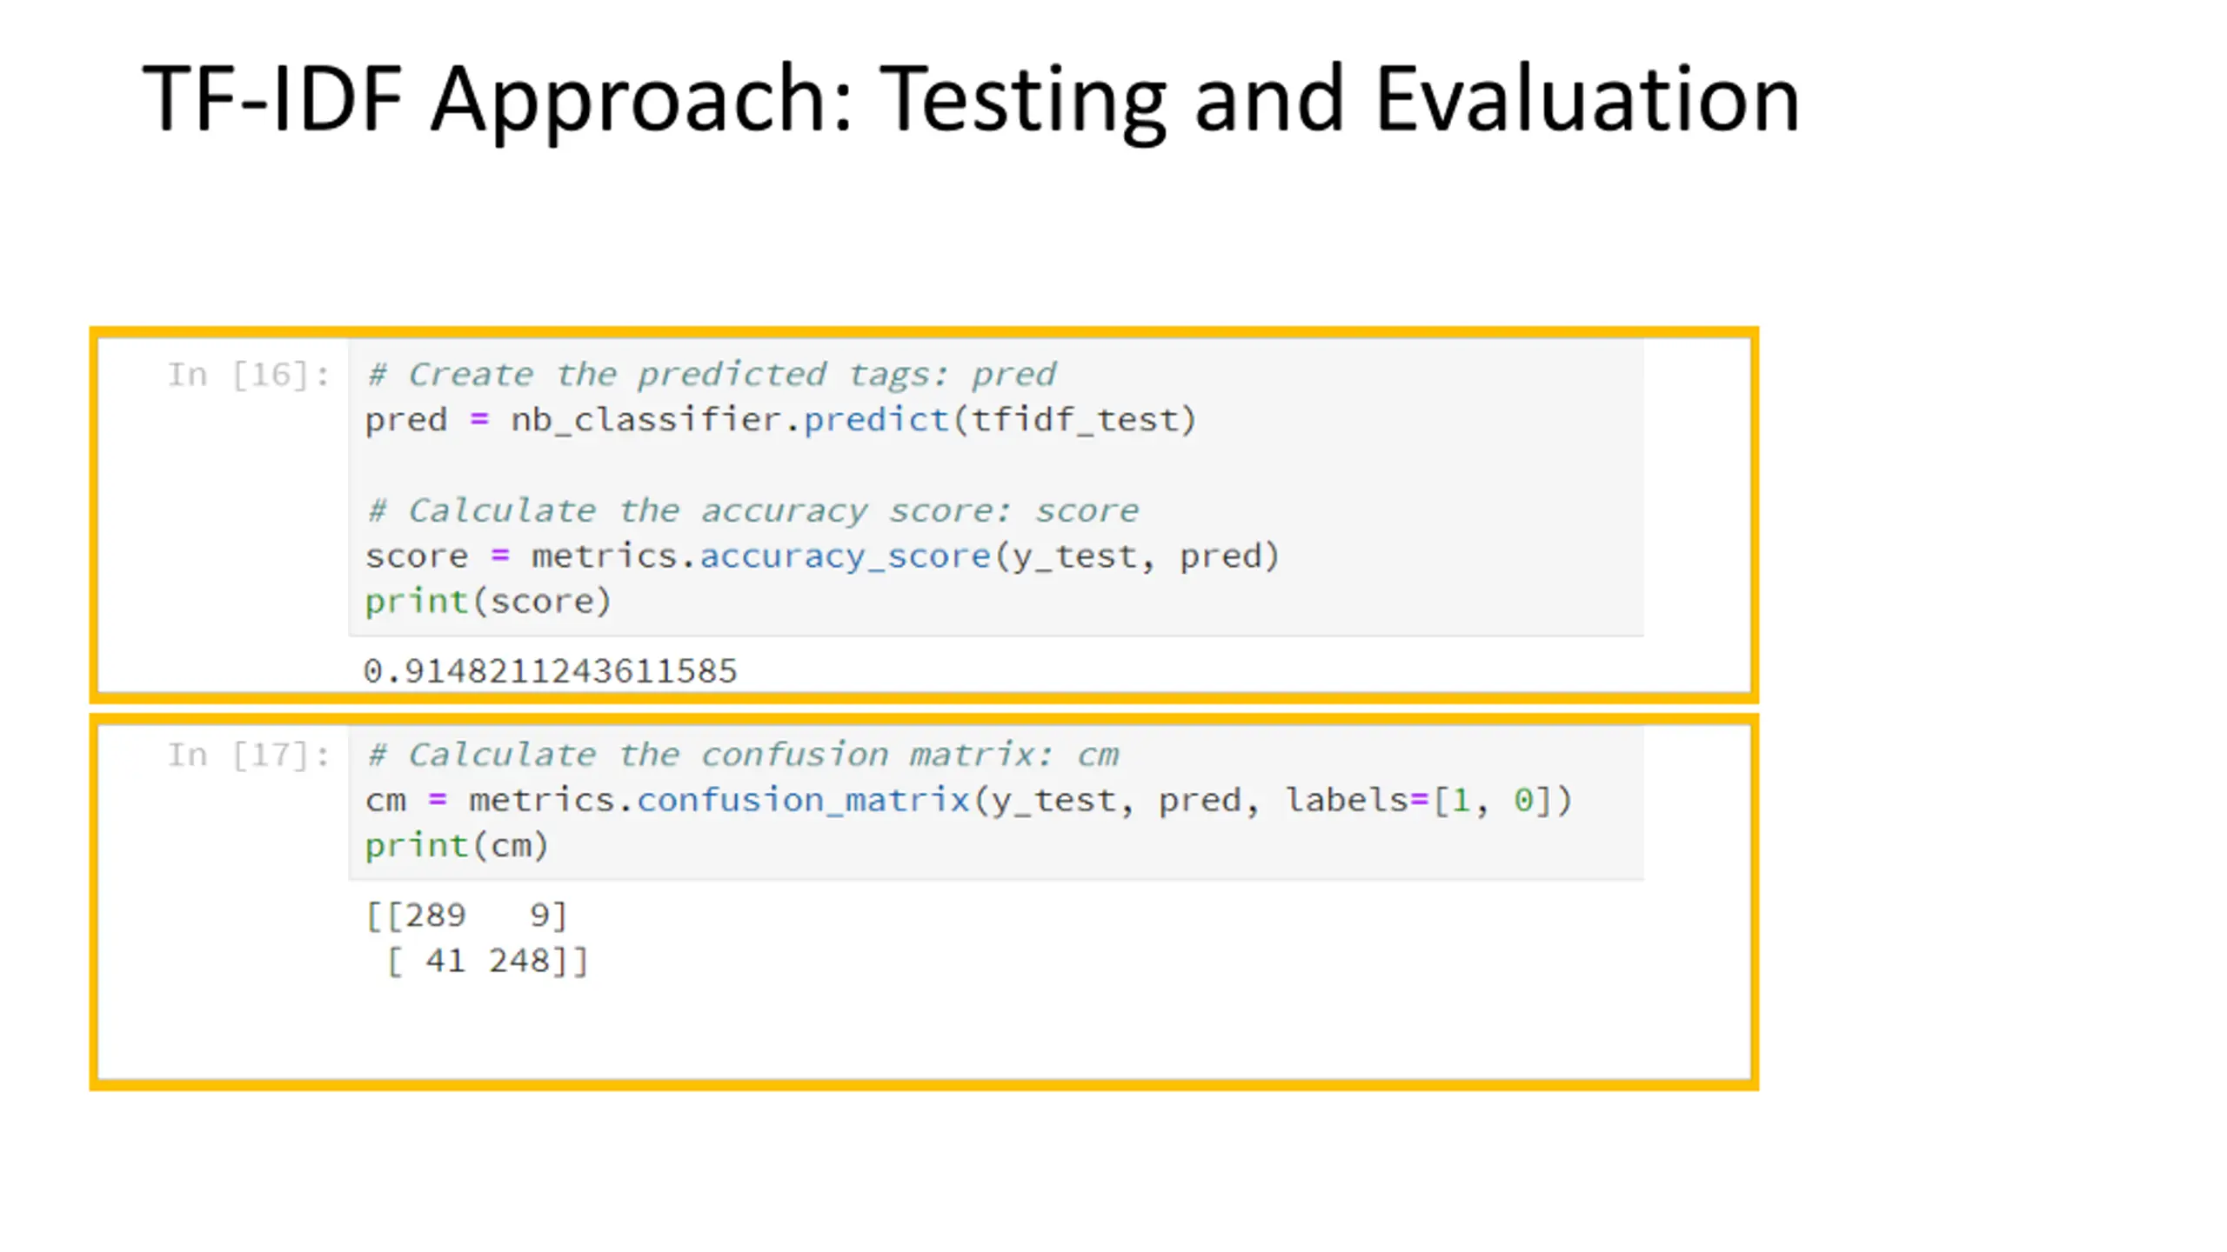
Task: Click the confusion_matrix function name
Action: (x=803, y=800)
